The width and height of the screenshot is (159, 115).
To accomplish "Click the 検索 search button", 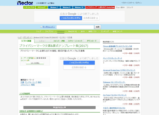I will coord(98,27).
